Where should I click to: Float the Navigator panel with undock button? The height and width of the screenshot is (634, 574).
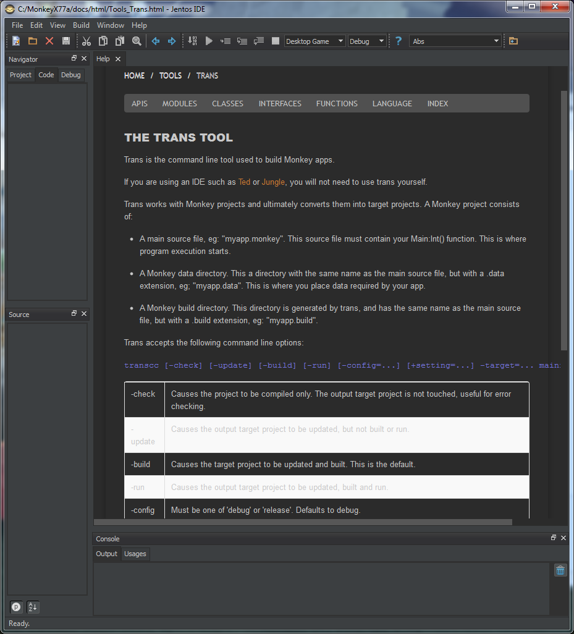point(74,59)
